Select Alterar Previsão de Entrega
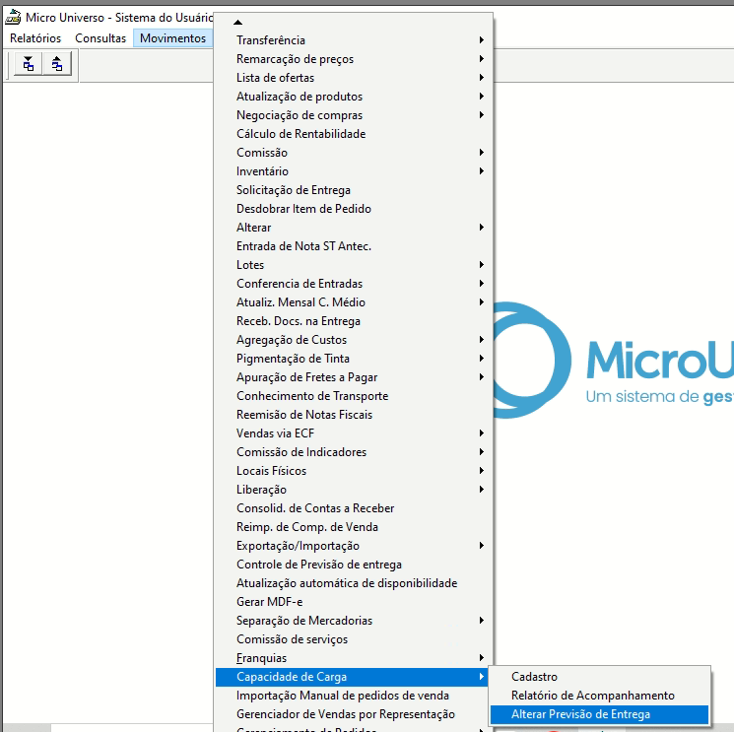The height and width of the screenshot is (732, 734). (x=580, y=714)
